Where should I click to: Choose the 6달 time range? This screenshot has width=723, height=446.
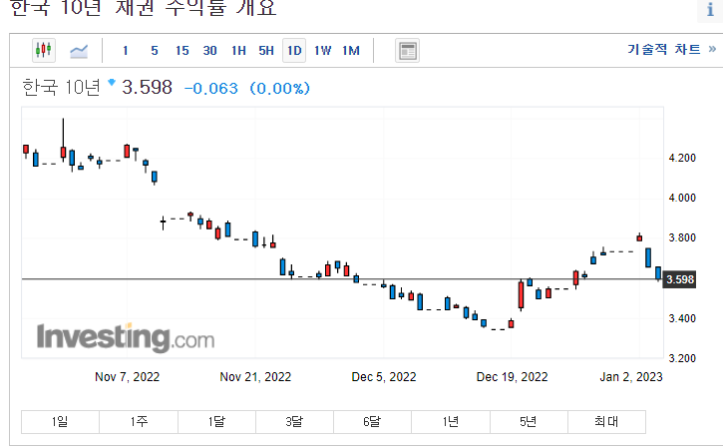point(372,422)
